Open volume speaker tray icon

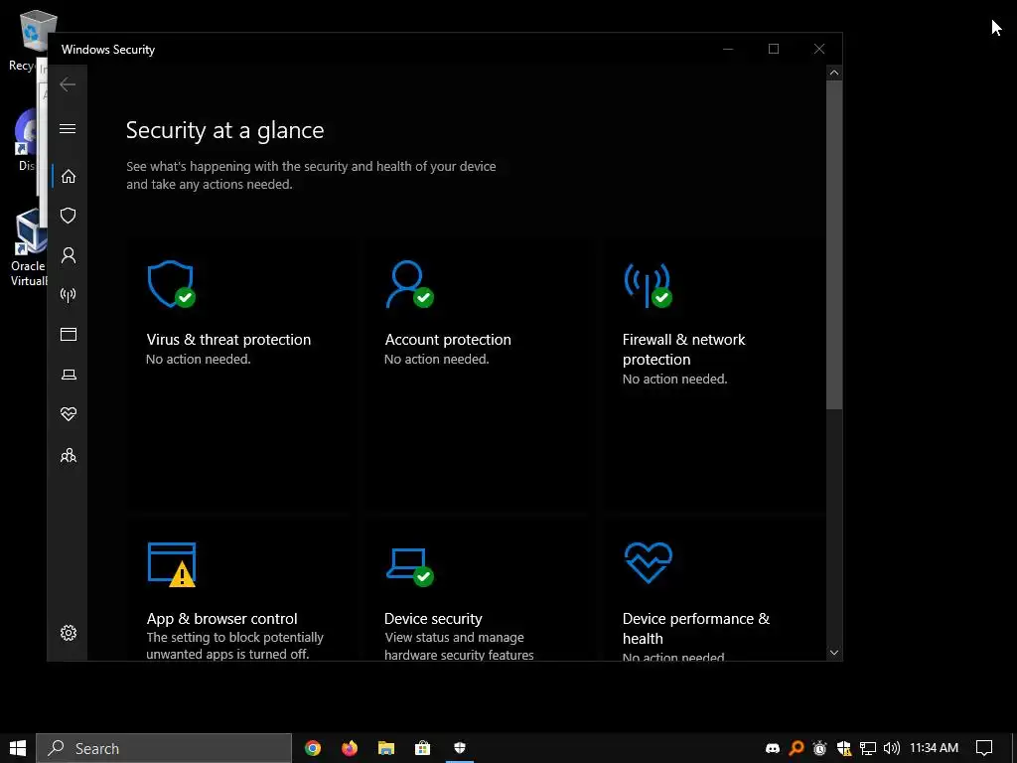pyautogui.click(x=891, y=748)
